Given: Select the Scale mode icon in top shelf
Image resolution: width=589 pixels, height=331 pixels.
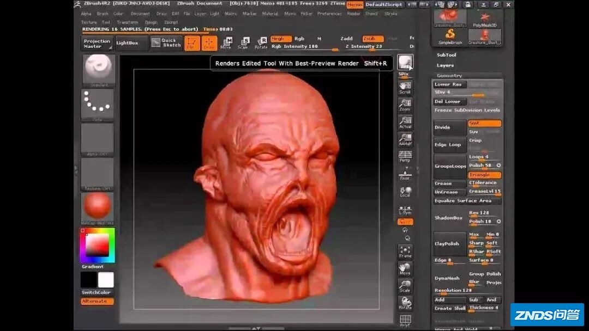Looking at the screenshot, I should pos(243,44).
